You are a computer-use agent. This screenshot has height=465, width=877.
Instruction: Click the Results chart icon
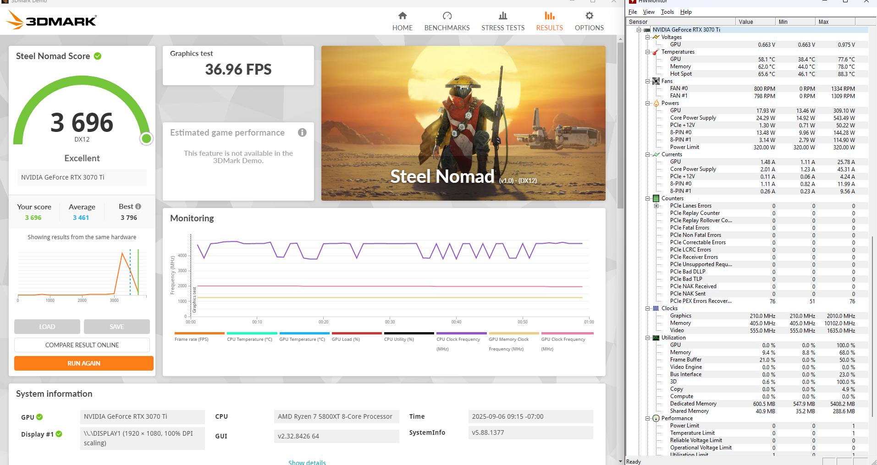549,16
